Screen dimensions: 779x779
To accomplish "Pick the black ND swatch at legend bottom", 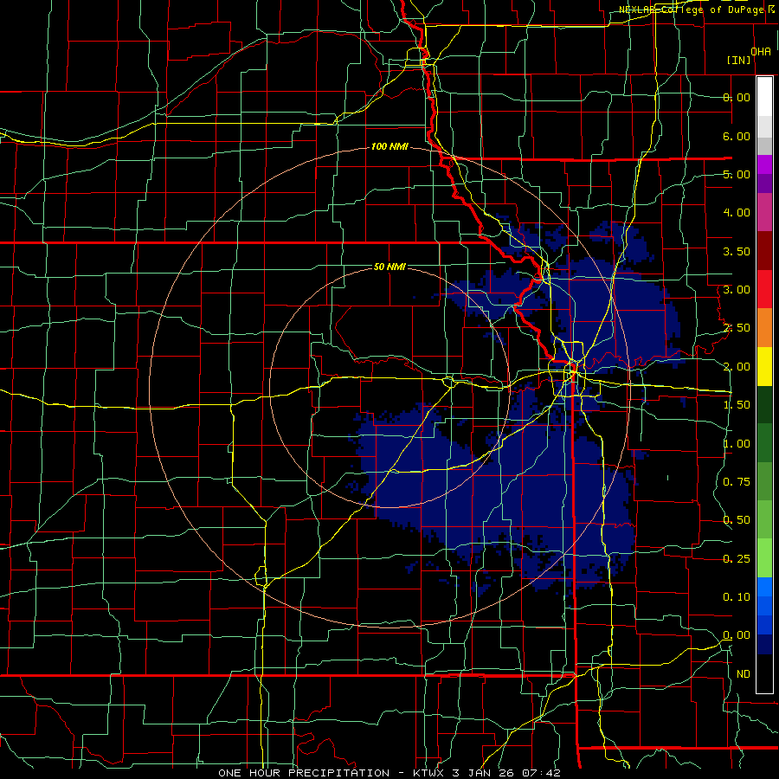I will click(764, 673).
